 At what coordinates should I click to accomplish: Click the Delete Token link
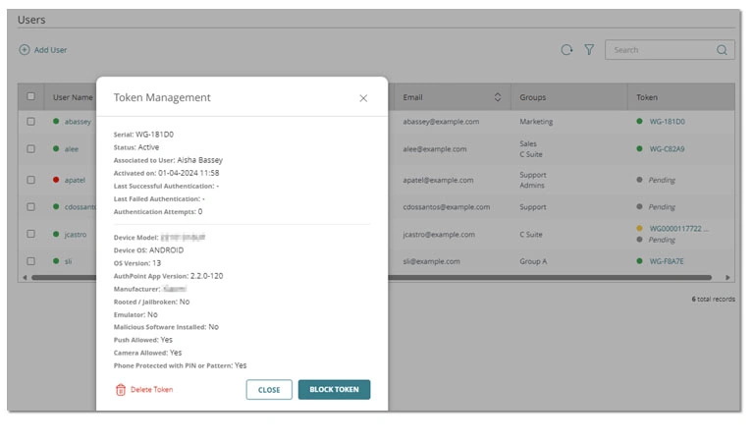151,390
